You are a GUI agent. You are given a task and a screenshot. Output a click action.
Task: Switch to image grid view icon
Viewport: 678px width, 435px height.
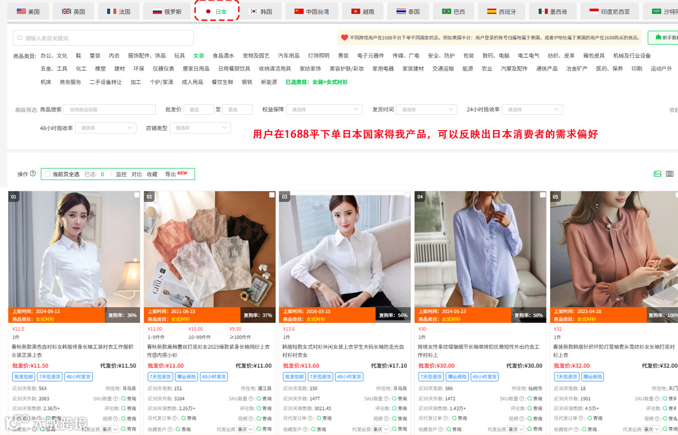pyautogui.click(x=657, y=174)
